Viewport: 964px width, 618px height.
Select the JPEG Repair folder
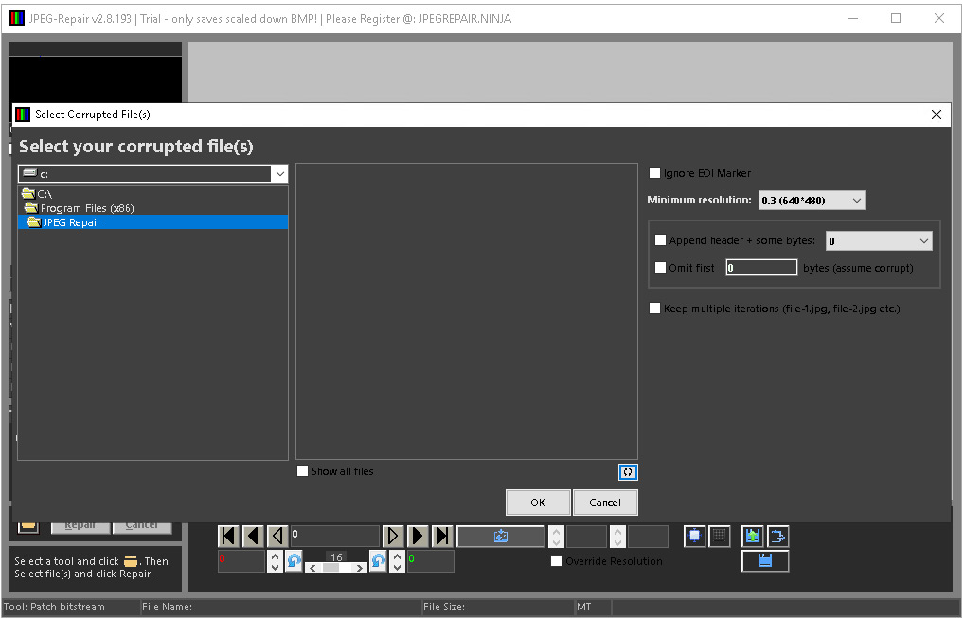153,222
